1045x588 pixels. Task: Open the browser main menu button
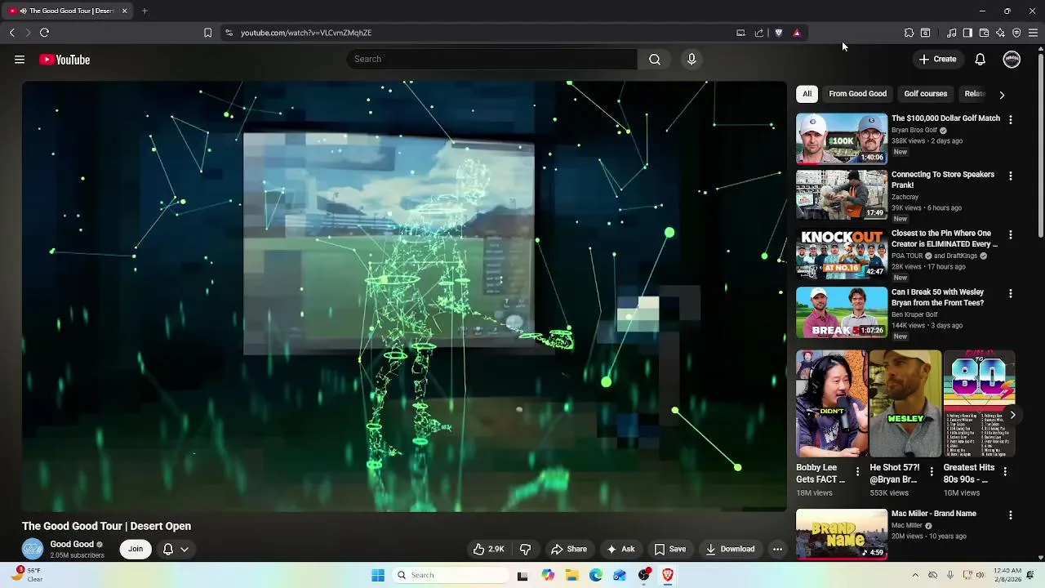1033,33
